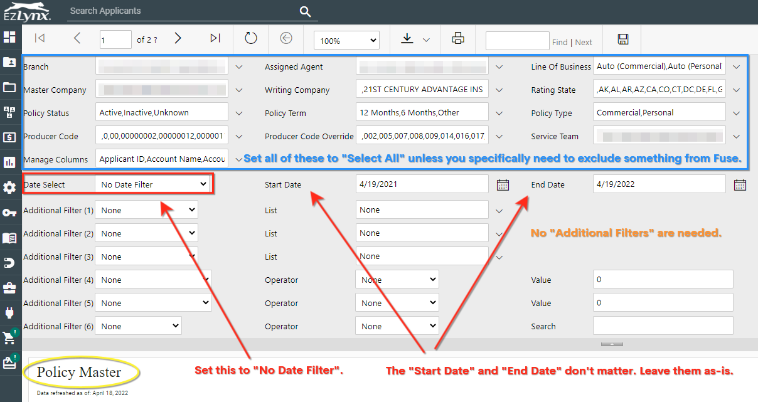Refresh the report
Viewport: 758px width, 402px height.
251,39
